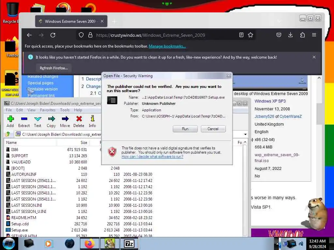Open the 7-Zip View menu
This screenshot has width=334, height=250.
[31, 110]
